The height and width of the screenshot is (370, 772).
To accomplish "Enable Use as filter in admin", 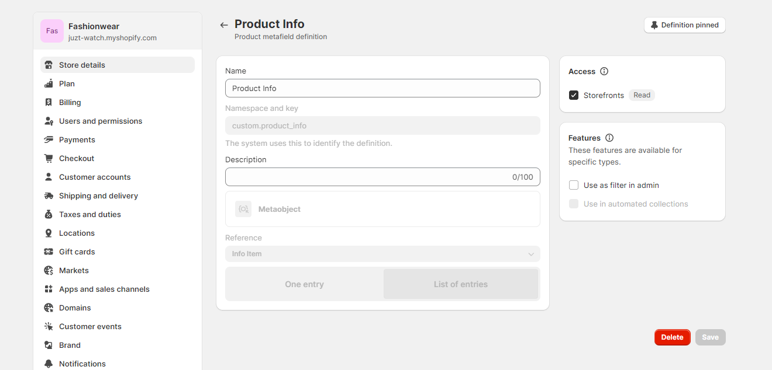I will 574,185.
